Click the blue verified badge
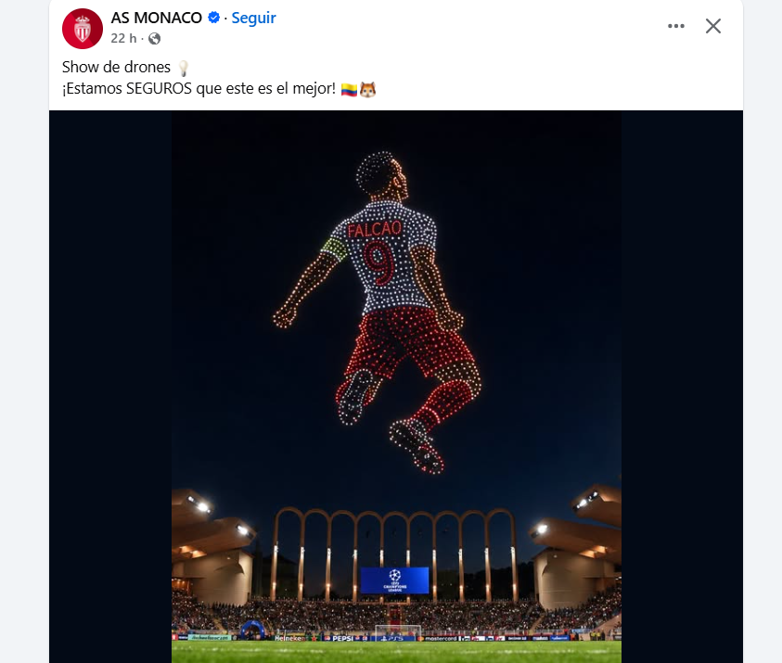 tap(213, 18)
